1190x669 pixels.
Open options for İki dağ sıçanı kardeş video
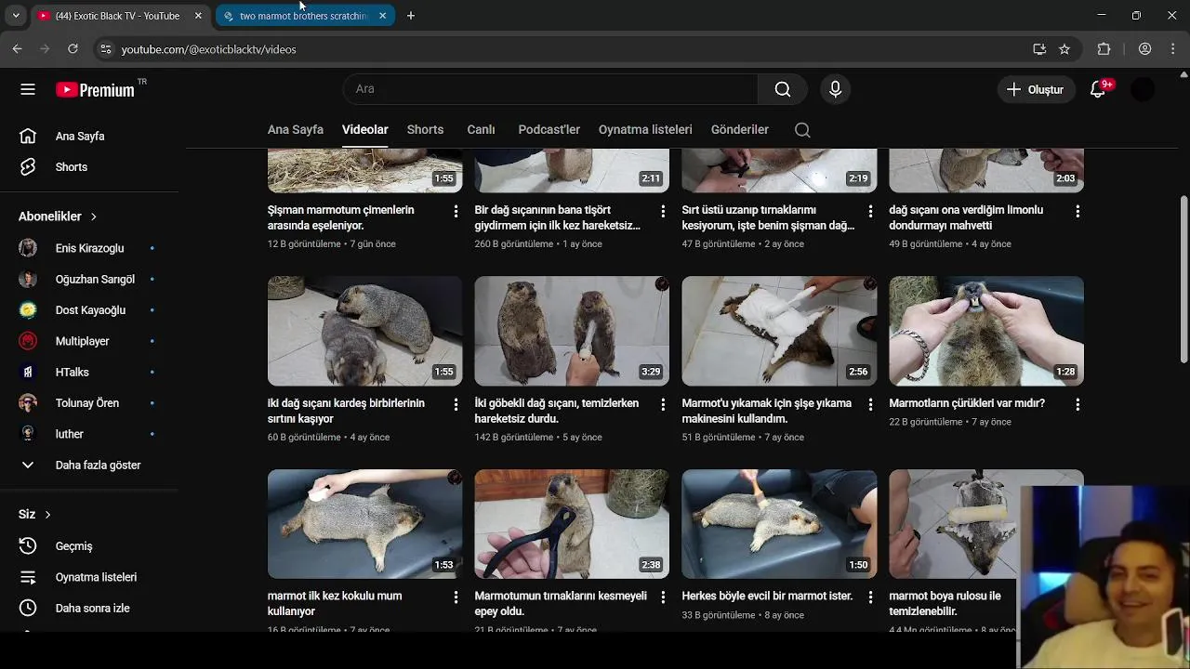click(x=456, y=405)
